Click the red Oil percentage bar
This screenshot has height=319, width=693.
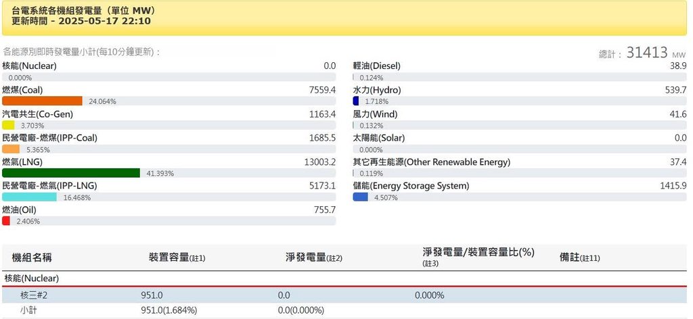pyautogui.click(x=6, y=221)
